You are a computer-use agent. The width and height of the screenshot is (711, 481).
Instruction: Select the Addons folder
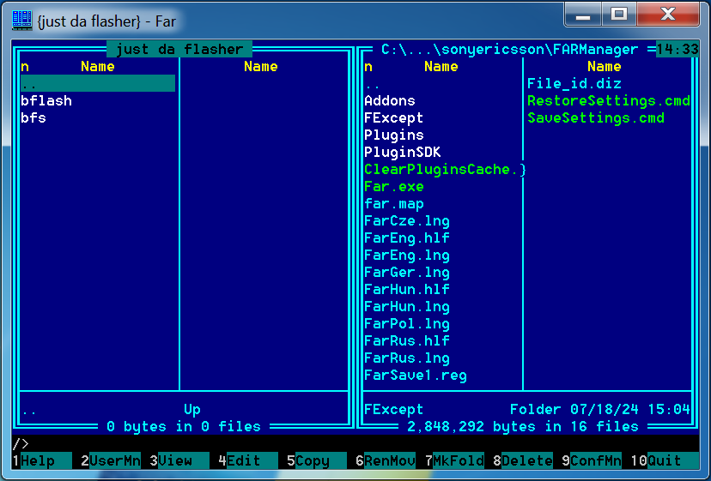click(x=390, y=100)
